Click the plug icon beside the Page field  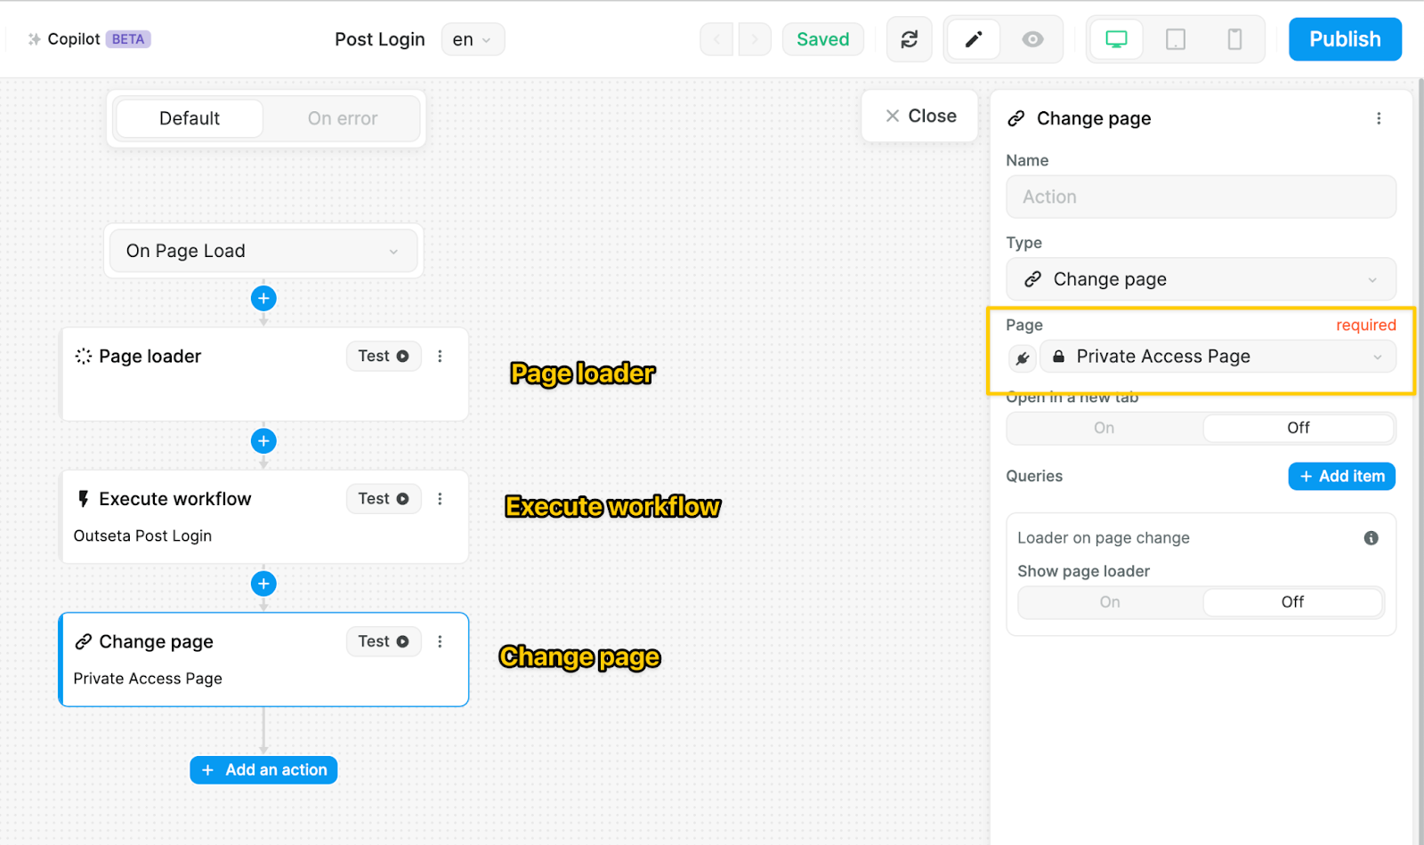click(x=1023, y=357)
